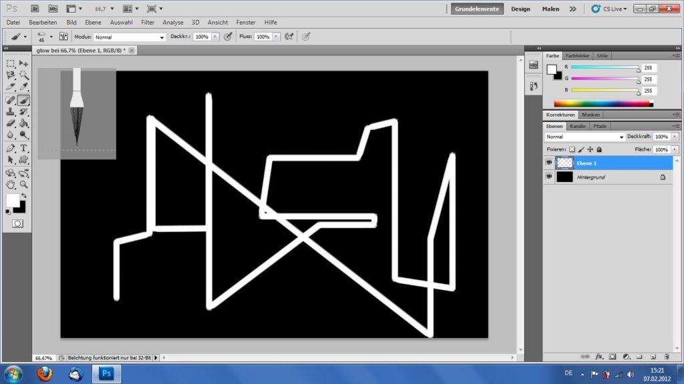This screenshot has width=684, height=384.
Task: Launch Adobe Bridge from top bar
Action: pyautogui.click(x=35, y=9)
